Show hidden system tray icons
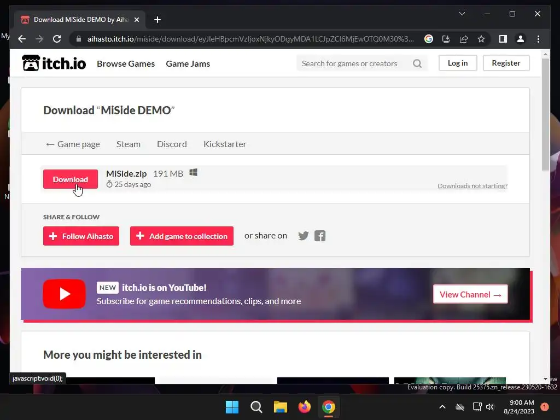 442,407
